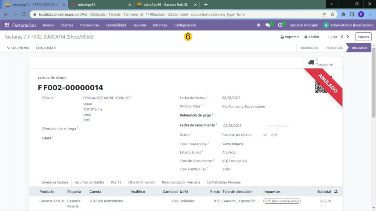The height and width of the screenshot is (211, 376).
Task: Click the Facturas breadcrumb link
Action: pyautogui.click(x=13, y=37)
